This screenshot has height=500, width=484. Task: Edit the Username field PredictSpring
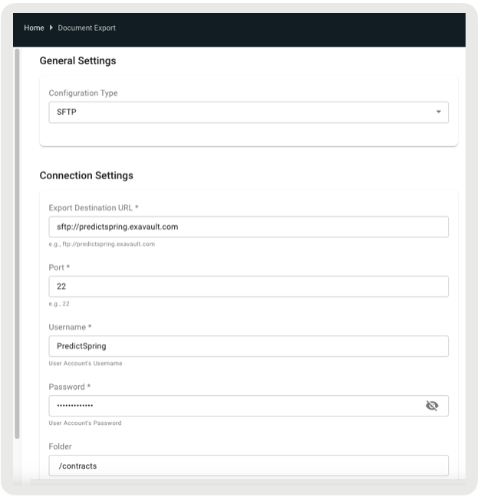pyautogui.click(x=249, y=346)
